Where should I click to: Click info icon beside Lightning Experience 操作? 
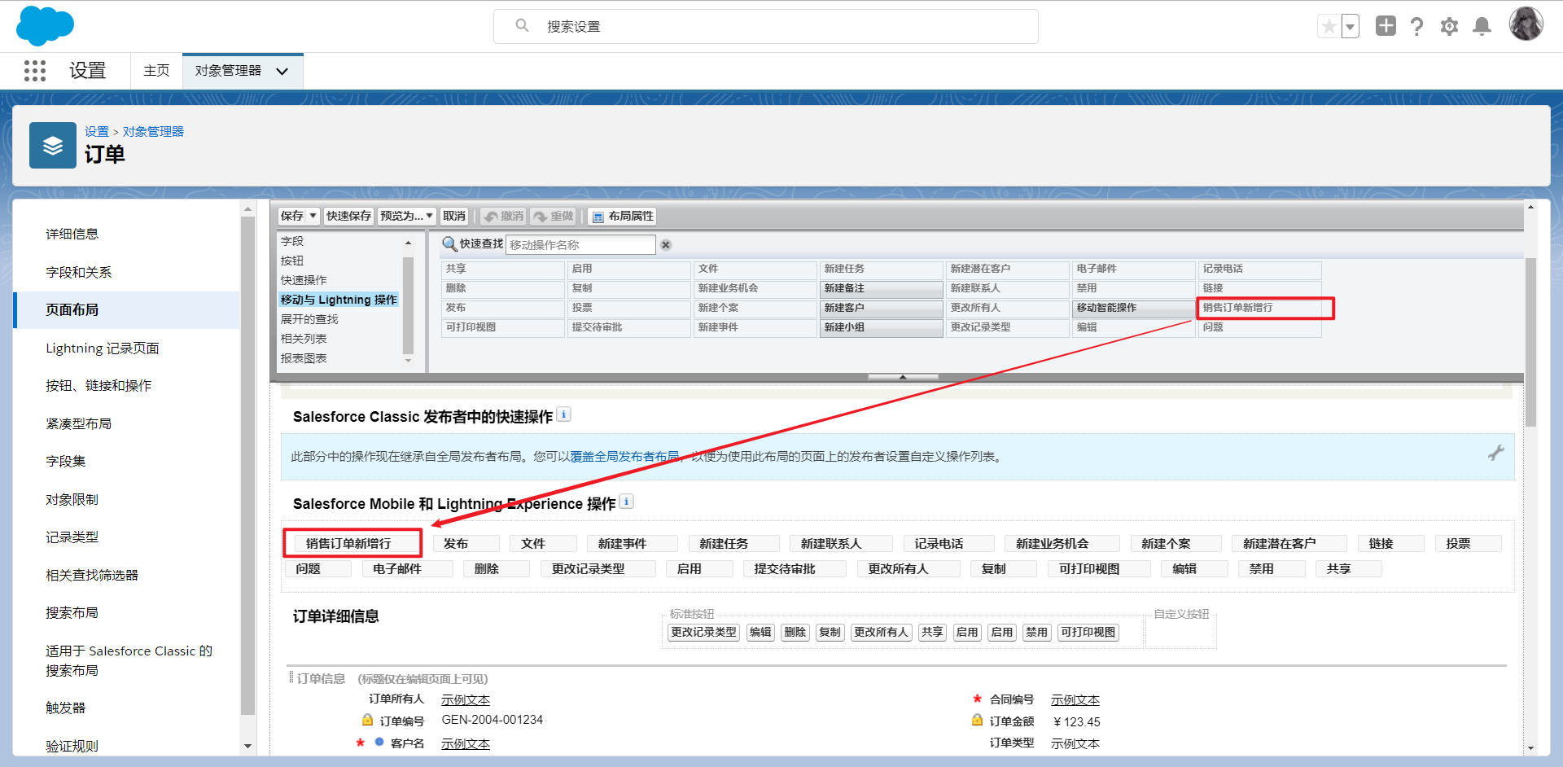coord(626,502)
